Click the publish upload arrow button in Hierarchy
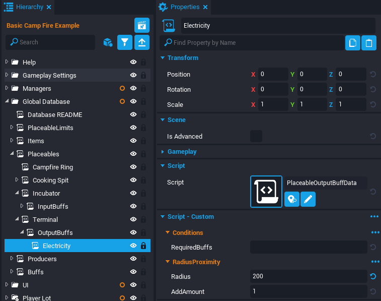 pos(142,42)
